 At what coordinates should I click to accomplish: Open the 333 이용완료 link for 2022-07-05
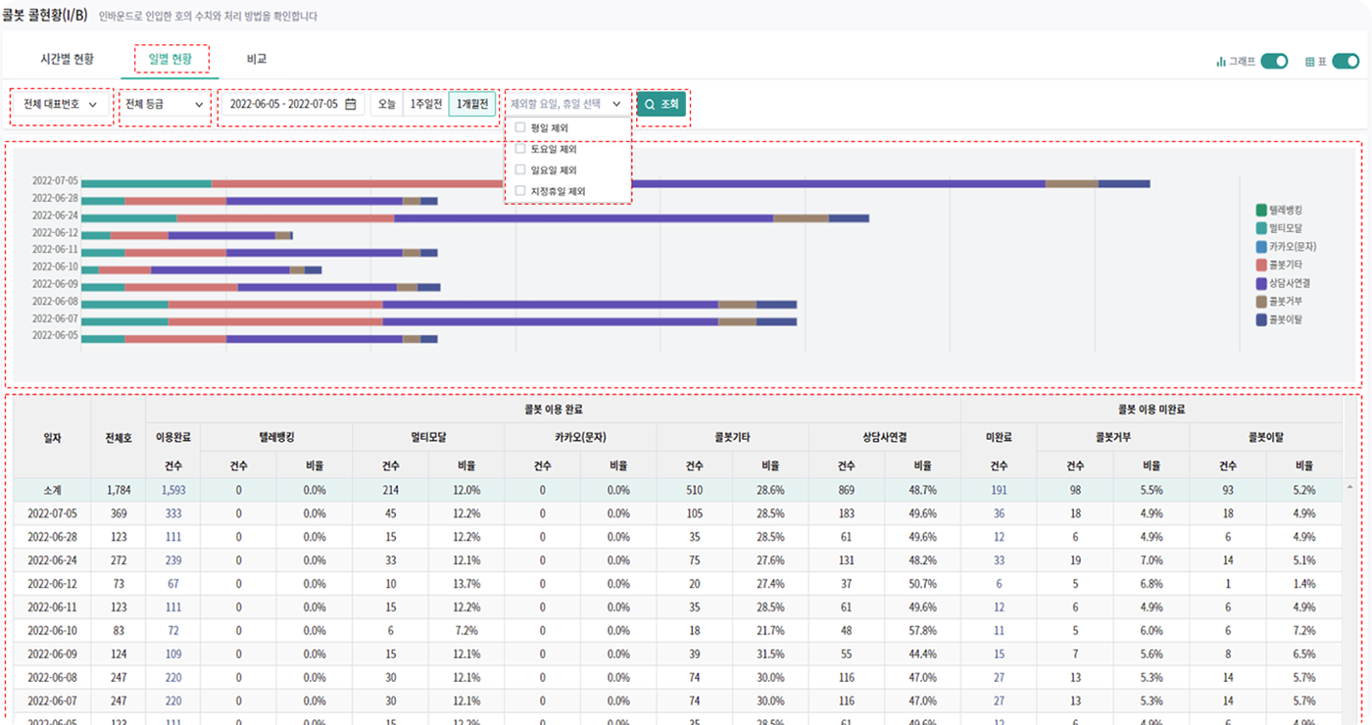[173, 513]
